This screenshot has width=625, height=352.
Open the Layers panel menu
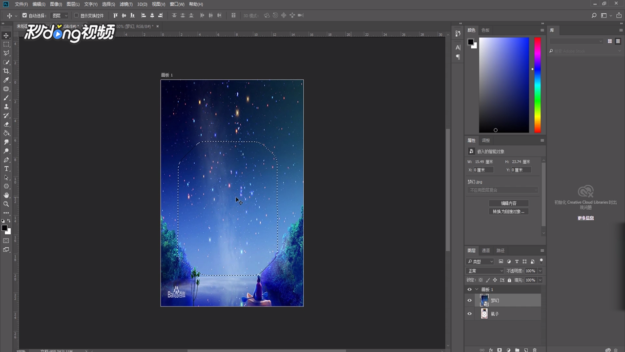coord(542,251)
